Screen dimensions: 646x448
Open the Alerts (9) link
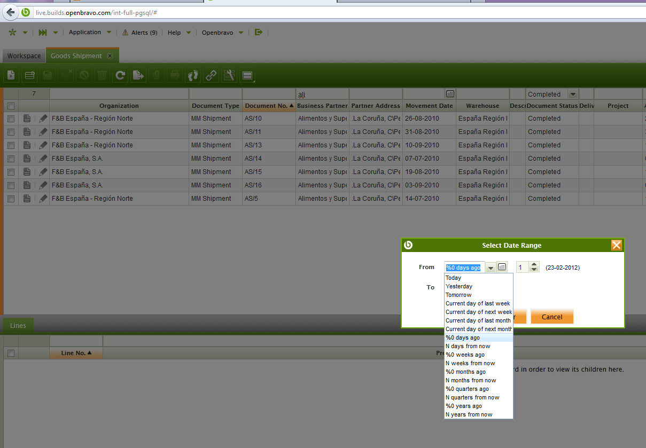[x=140, y=33]
